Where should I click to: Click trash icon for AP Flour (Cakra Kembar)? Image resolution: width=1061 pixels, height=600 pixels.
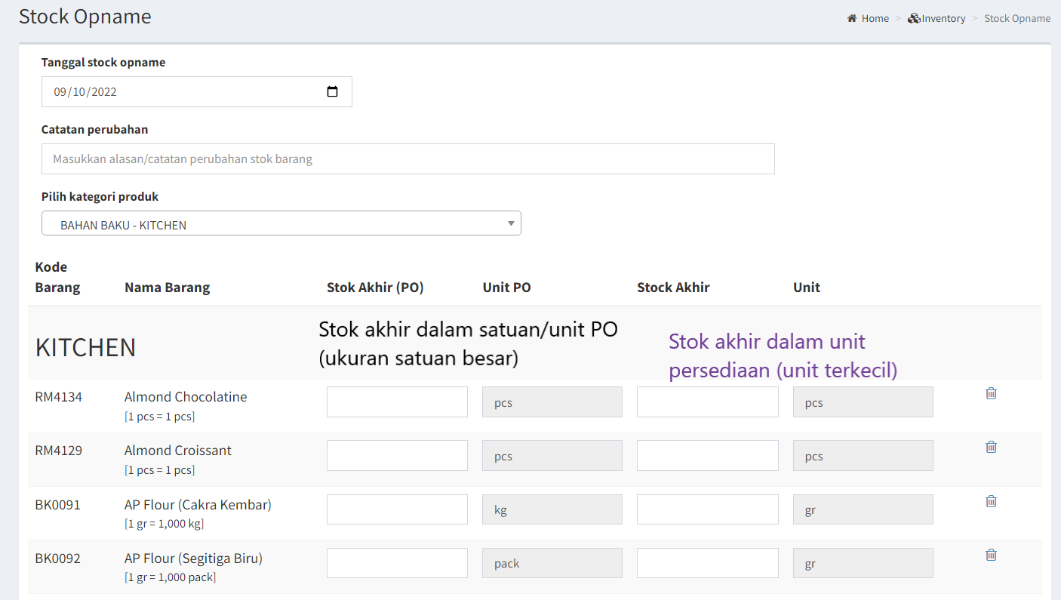(x=991, y=501)
